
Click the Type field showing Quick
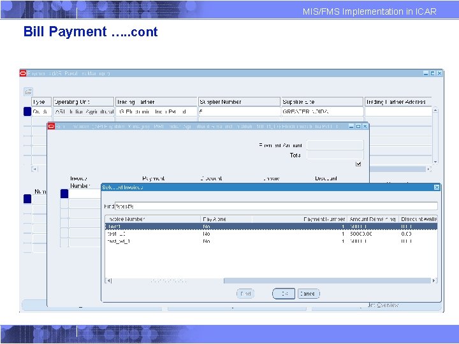[x=41, y=111]
